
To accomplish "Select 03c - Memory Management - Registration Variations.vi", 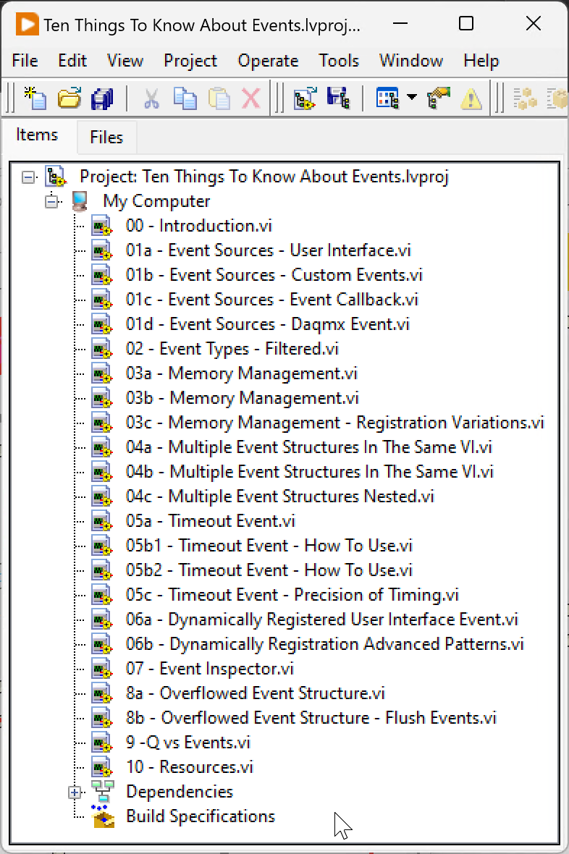I will [335, 422].
